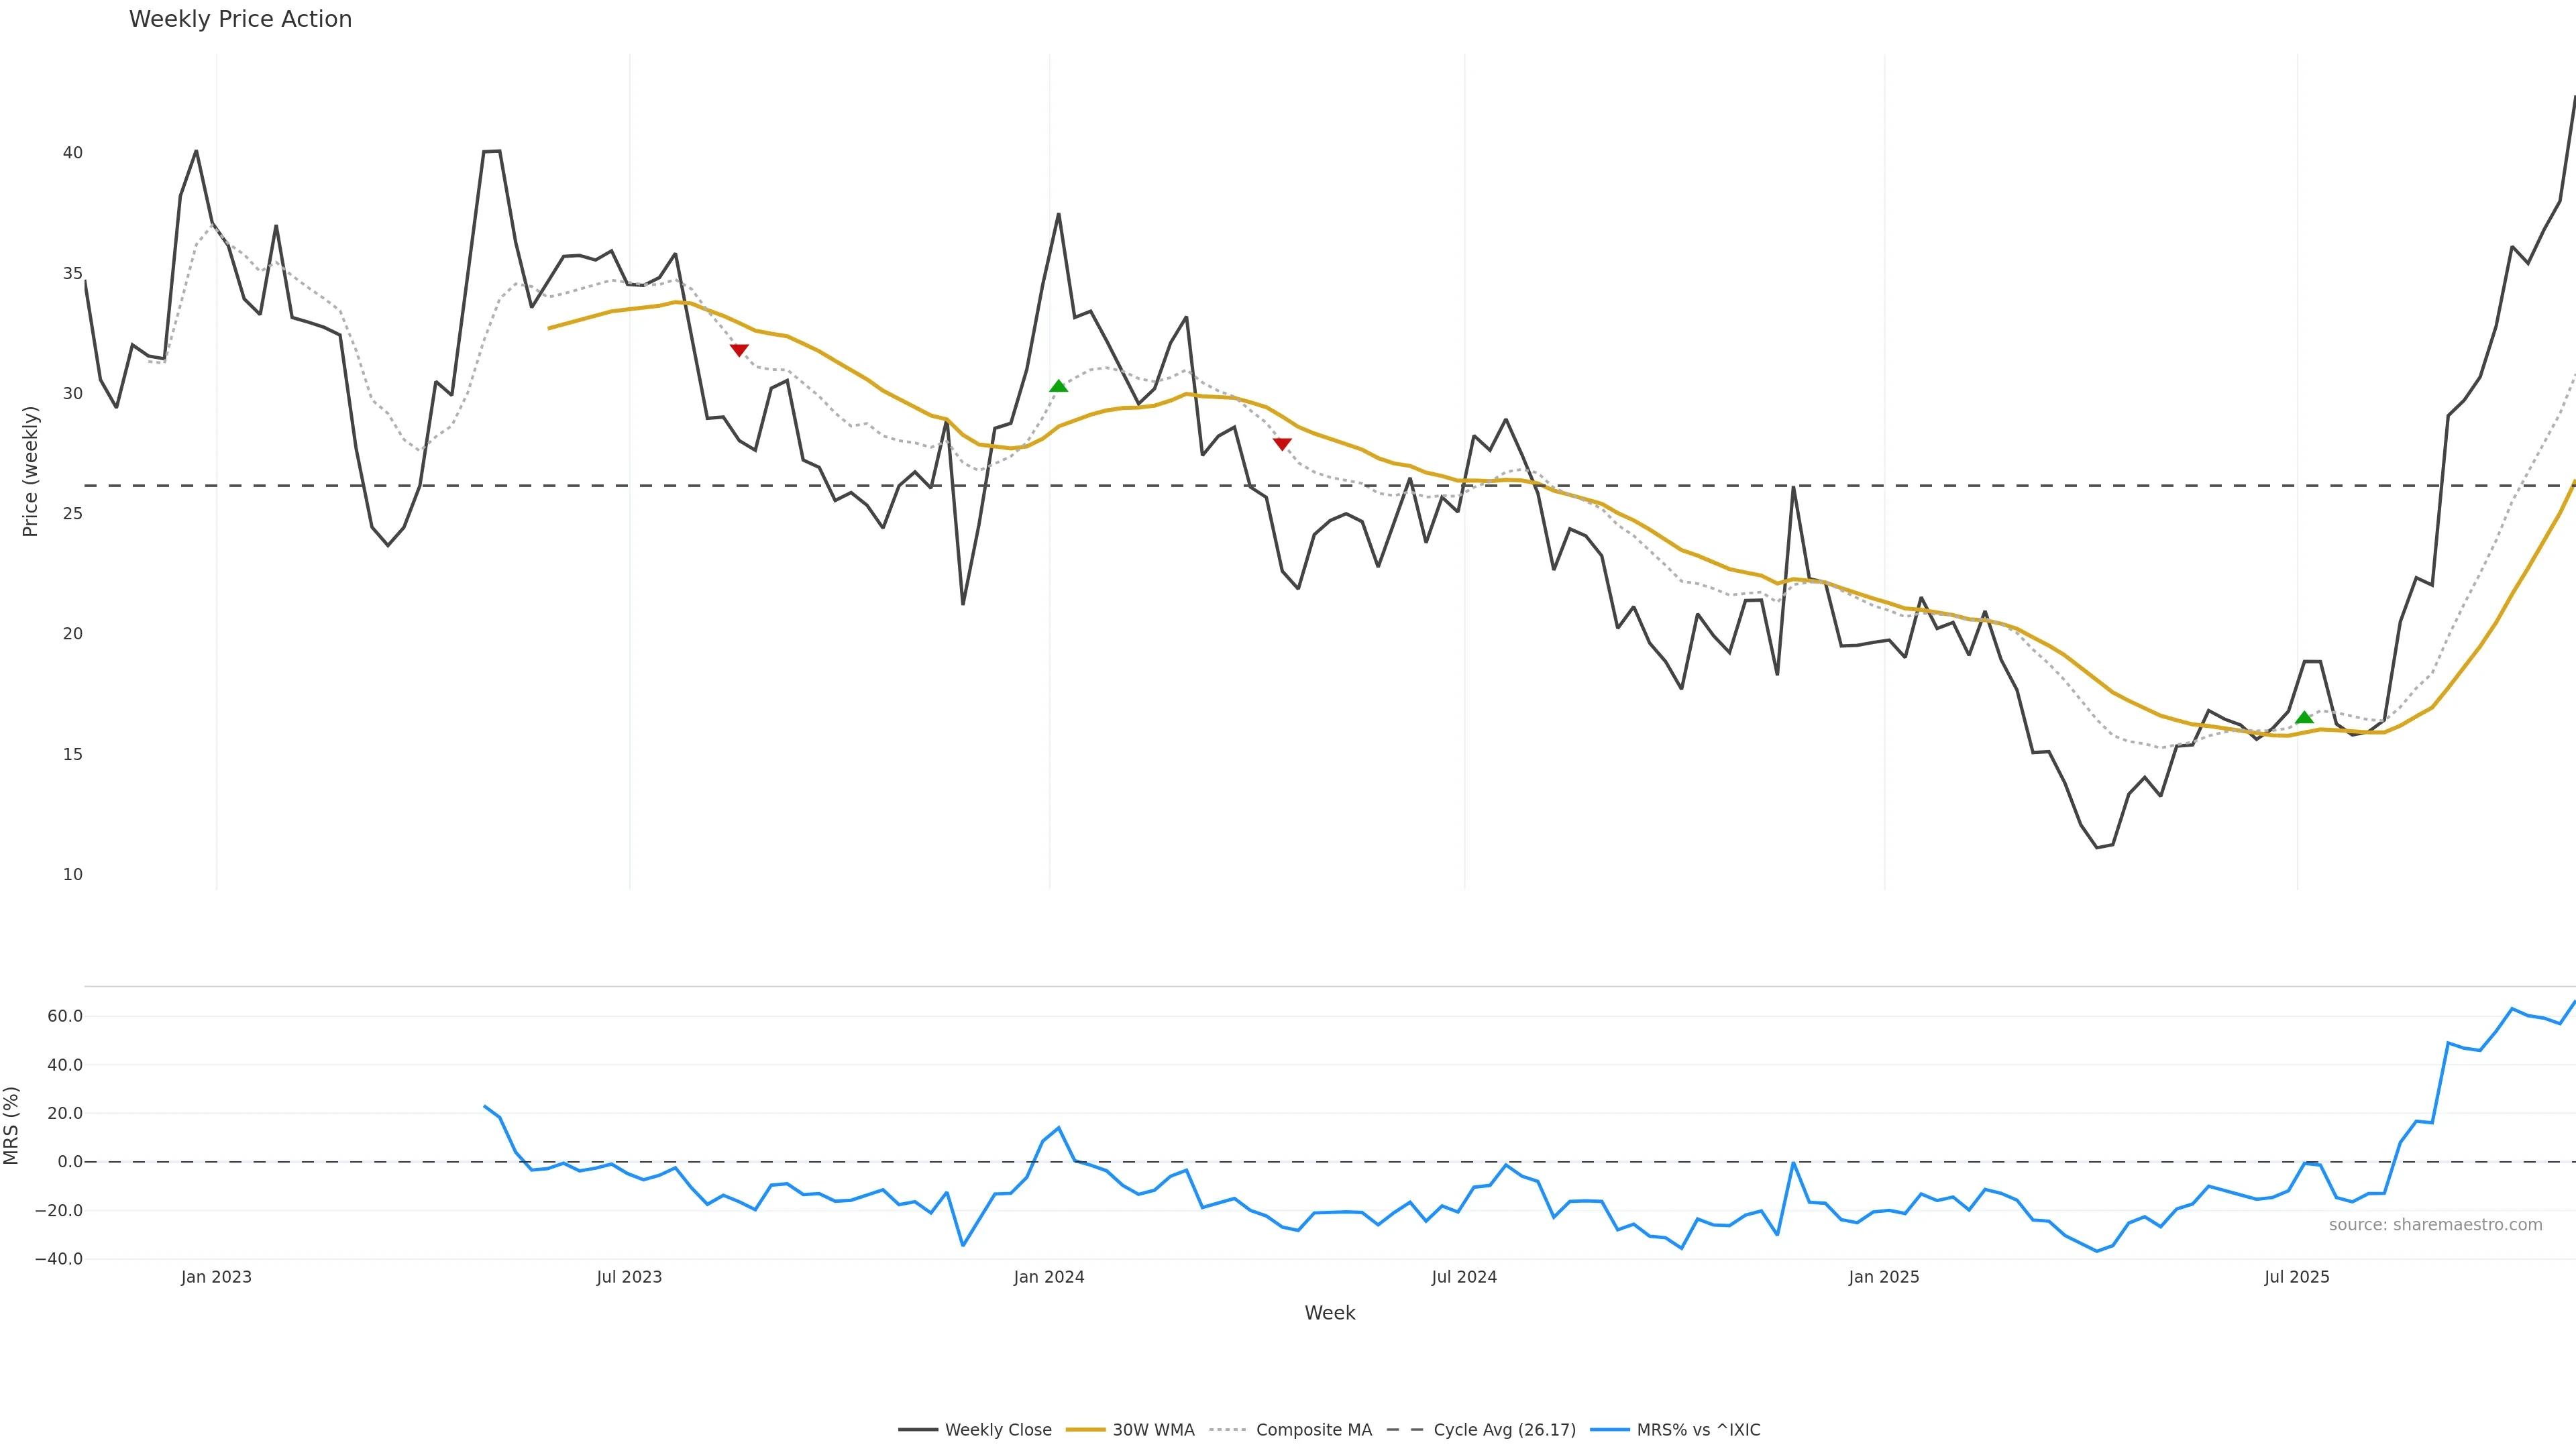This screenshot has height=1449, width=2576.
Task: Toggle the Cycle Avg (26.17) legend entry
Action: click(x=1504, y=1430)
